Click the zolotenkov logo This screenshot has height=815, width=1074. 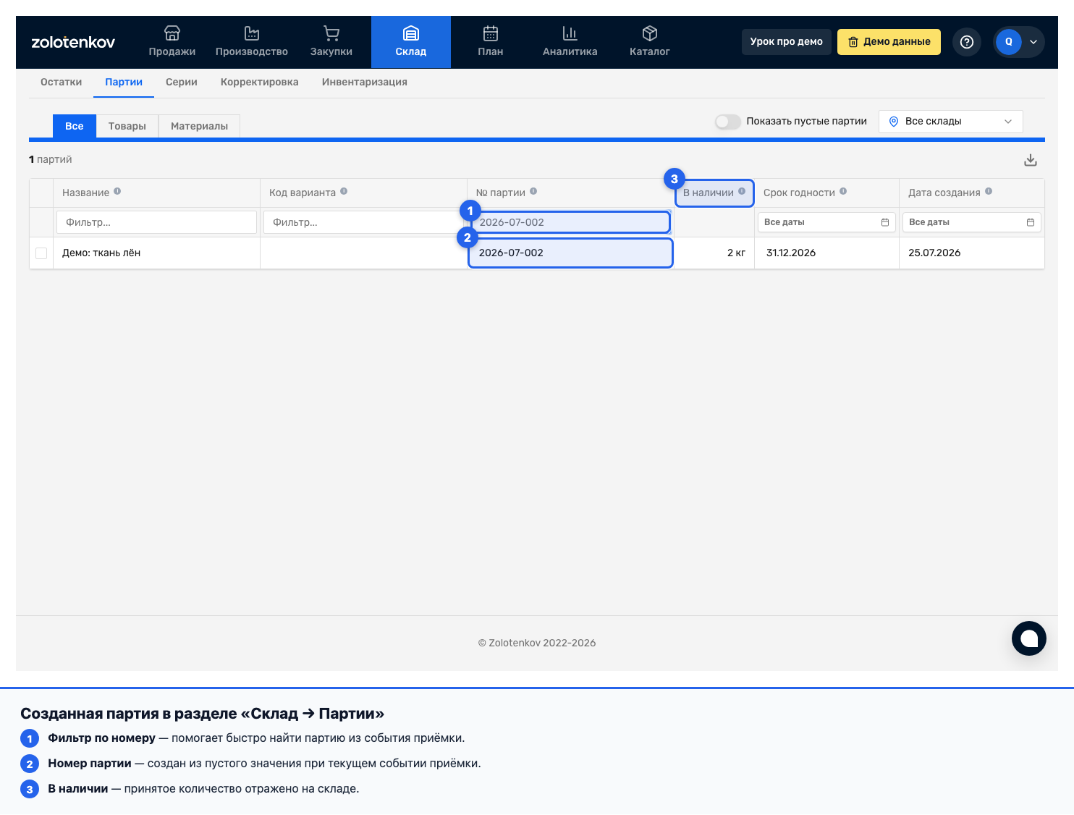coord(73,42)
